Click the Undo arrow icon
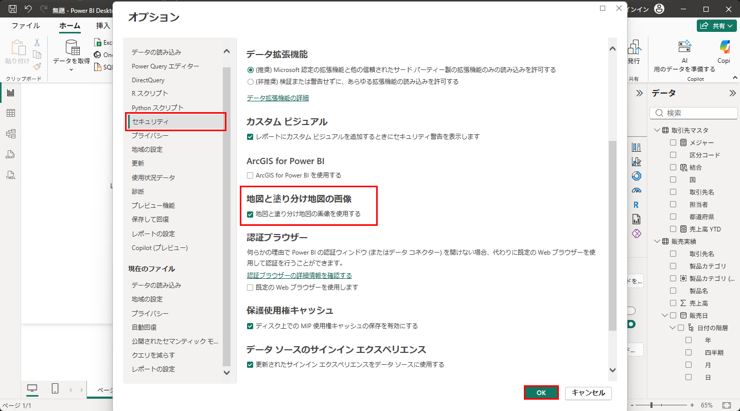 click(x=28, y=9)
